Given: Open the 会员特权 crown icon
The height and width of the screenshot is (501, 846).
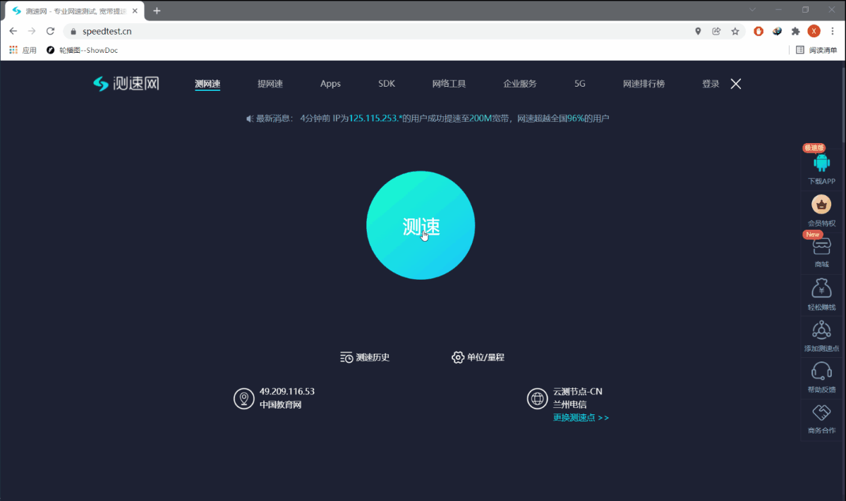Looking at the screenshot, I should pos(821,205).
